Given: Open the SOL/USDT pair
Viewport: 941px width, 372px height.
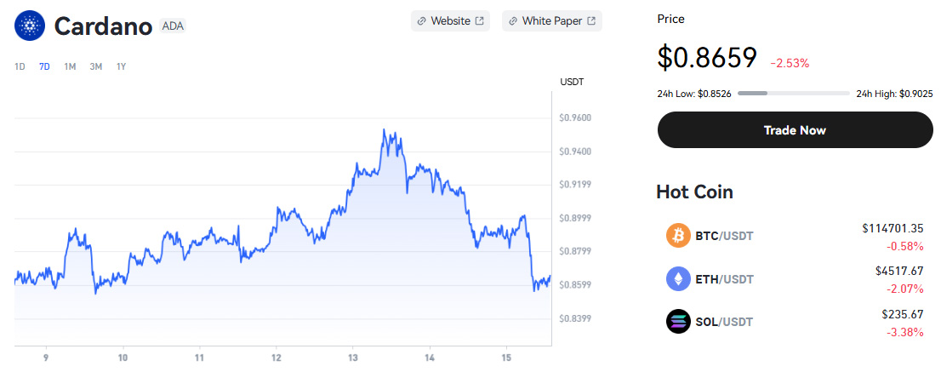Looking at the screenshot, I should tap(724, 322).
